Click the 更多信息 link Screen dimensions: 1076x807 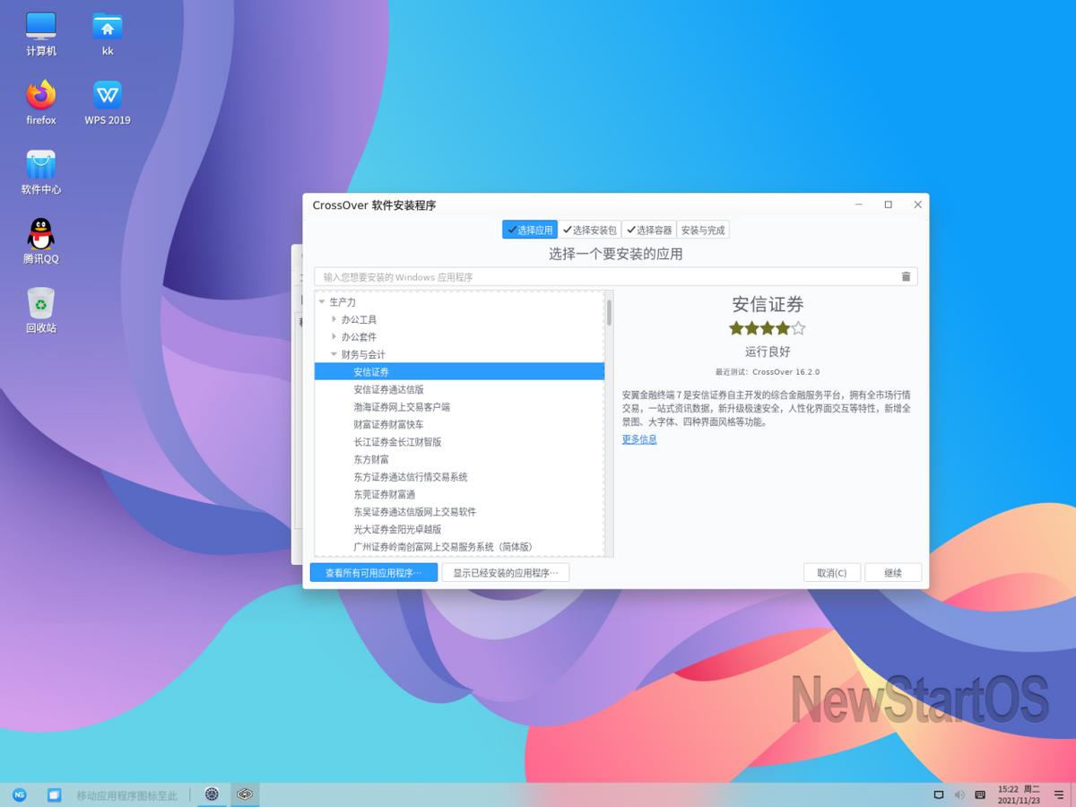pyautogui.click(x=638, y=439)
